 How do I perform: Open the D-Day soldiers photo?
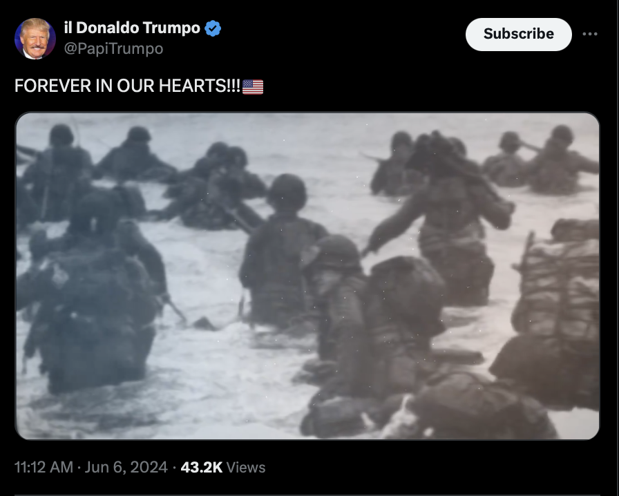307,276
